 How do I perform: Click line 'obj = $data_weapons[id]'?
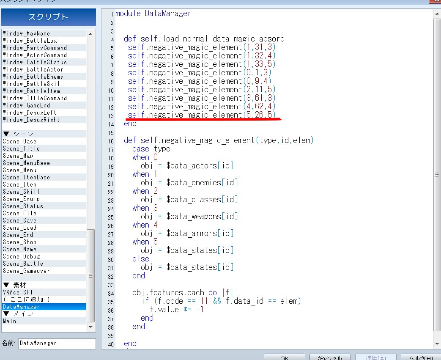pos(189,216)
